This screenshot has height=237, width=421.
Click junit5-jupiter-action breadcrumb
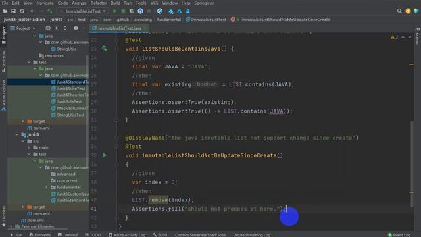click(x=24, y=19)
